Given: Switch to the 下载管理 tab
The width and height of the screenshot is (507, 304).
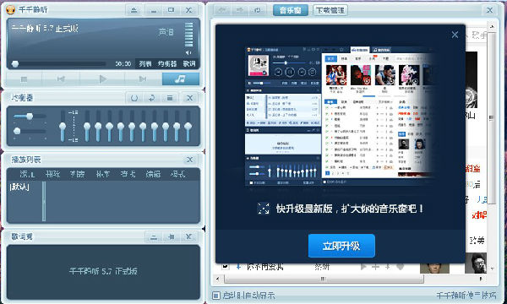Looking at the screenshot, I should [x=330, y=10].
